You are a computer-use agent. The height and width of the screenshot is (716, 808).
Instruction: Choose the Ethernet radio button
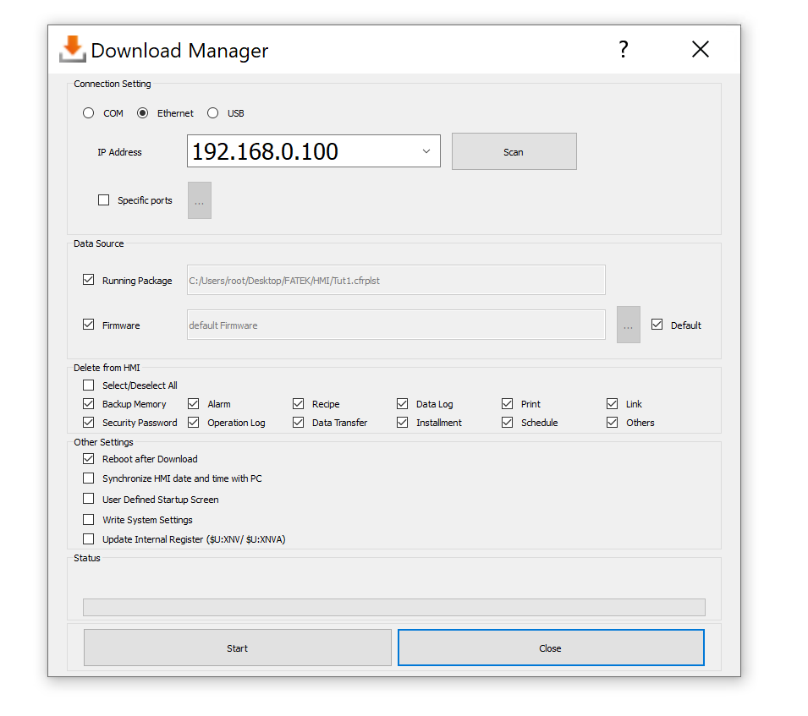(x=143, y=113)
